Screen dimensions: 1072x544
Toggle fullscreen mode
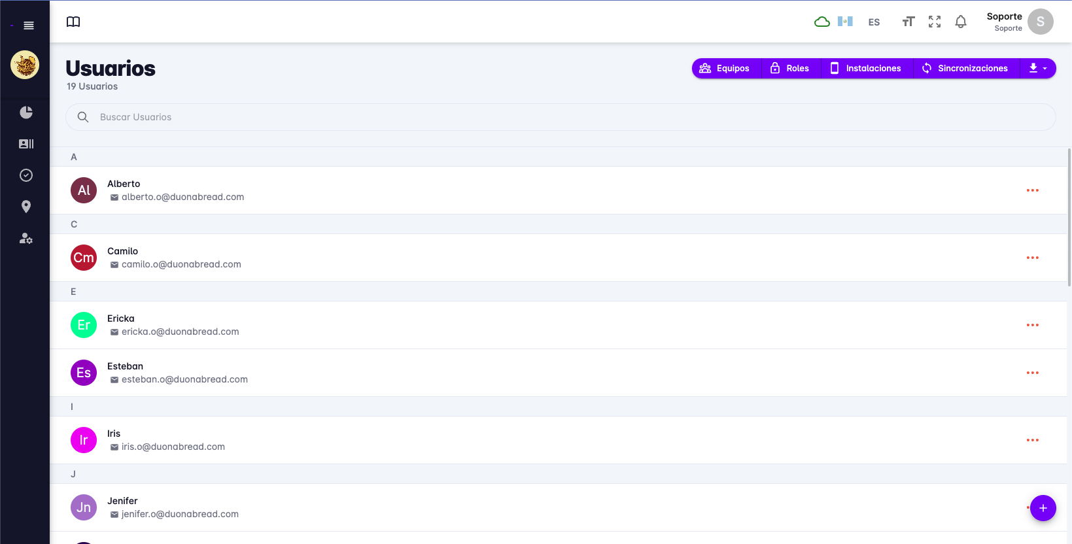click(x=934, y=22)
